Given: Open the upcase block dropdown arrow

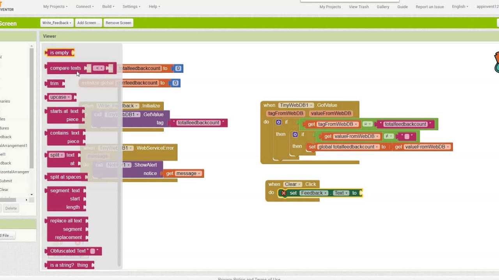Looking at the screenshot, I should [x=69, y=97].
